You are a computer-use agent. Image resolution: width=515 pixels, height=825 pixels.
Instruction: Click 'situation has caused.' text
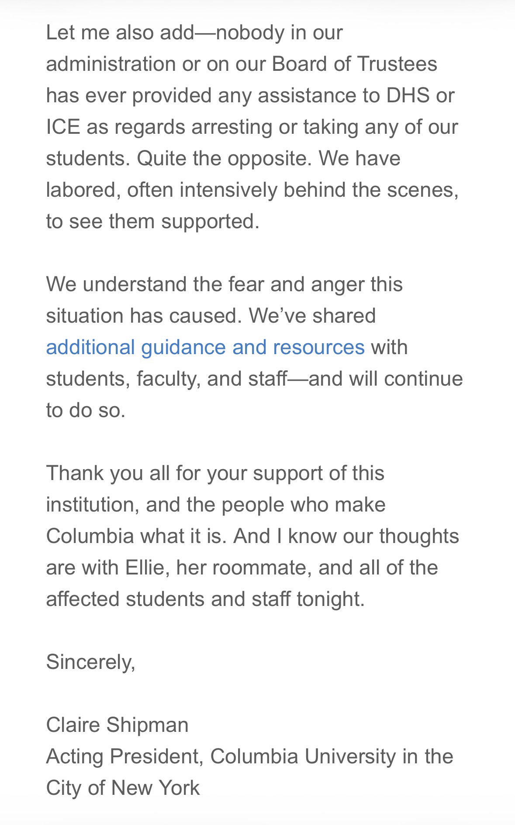143,316
